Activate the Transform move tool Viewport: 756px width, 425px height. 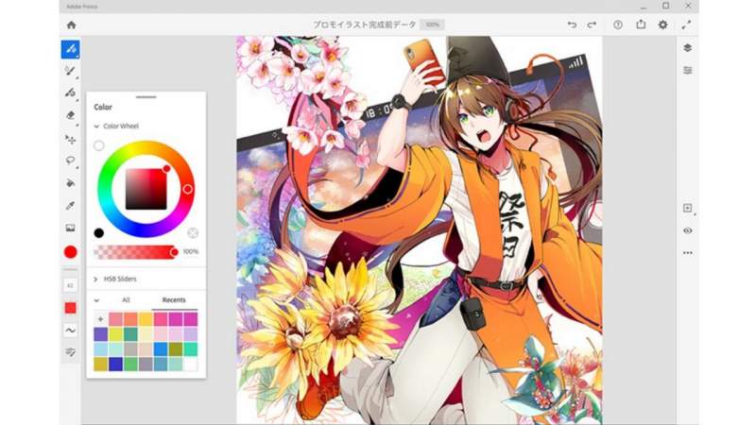[x=70, y=139]
